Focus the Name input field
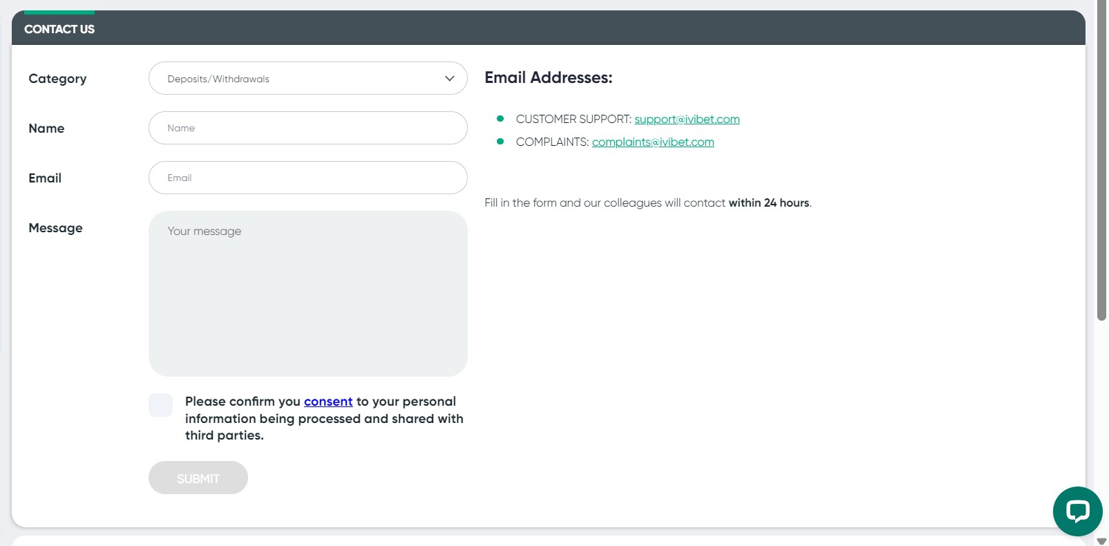Viewport: 1109px width, 546px height. tap(308, 128)
